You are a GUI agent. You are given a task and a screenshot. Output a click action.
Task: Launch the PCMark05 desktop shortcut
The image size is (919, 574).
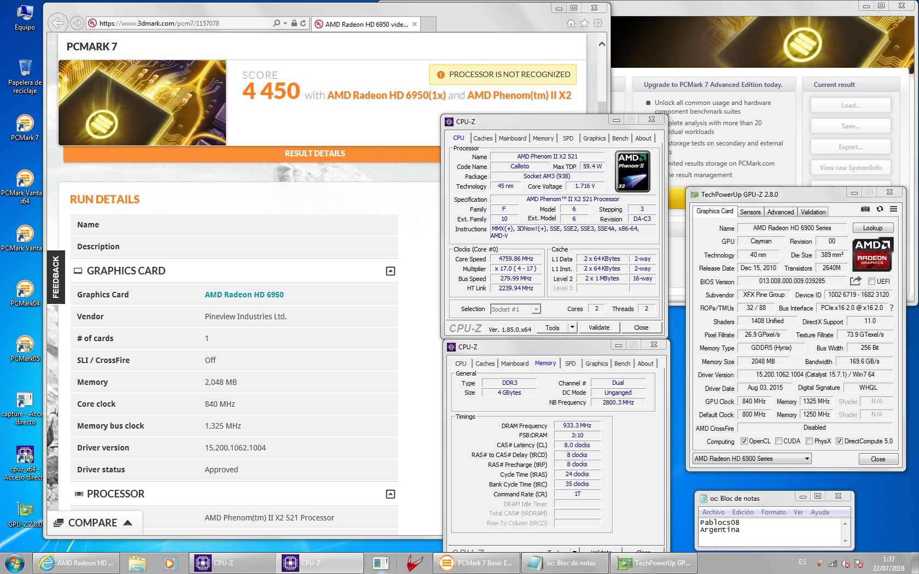click(25, 348)
